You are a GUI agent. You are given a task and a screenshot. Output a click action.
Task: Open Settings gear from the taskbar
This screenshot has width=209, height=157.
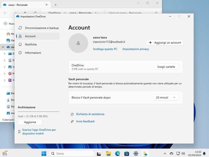(x=136, y=154)
